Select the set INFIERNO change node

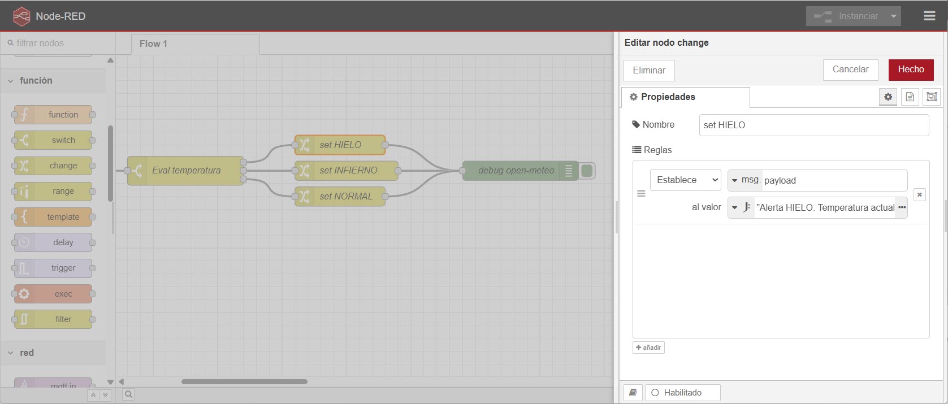[x=346, y=170]
